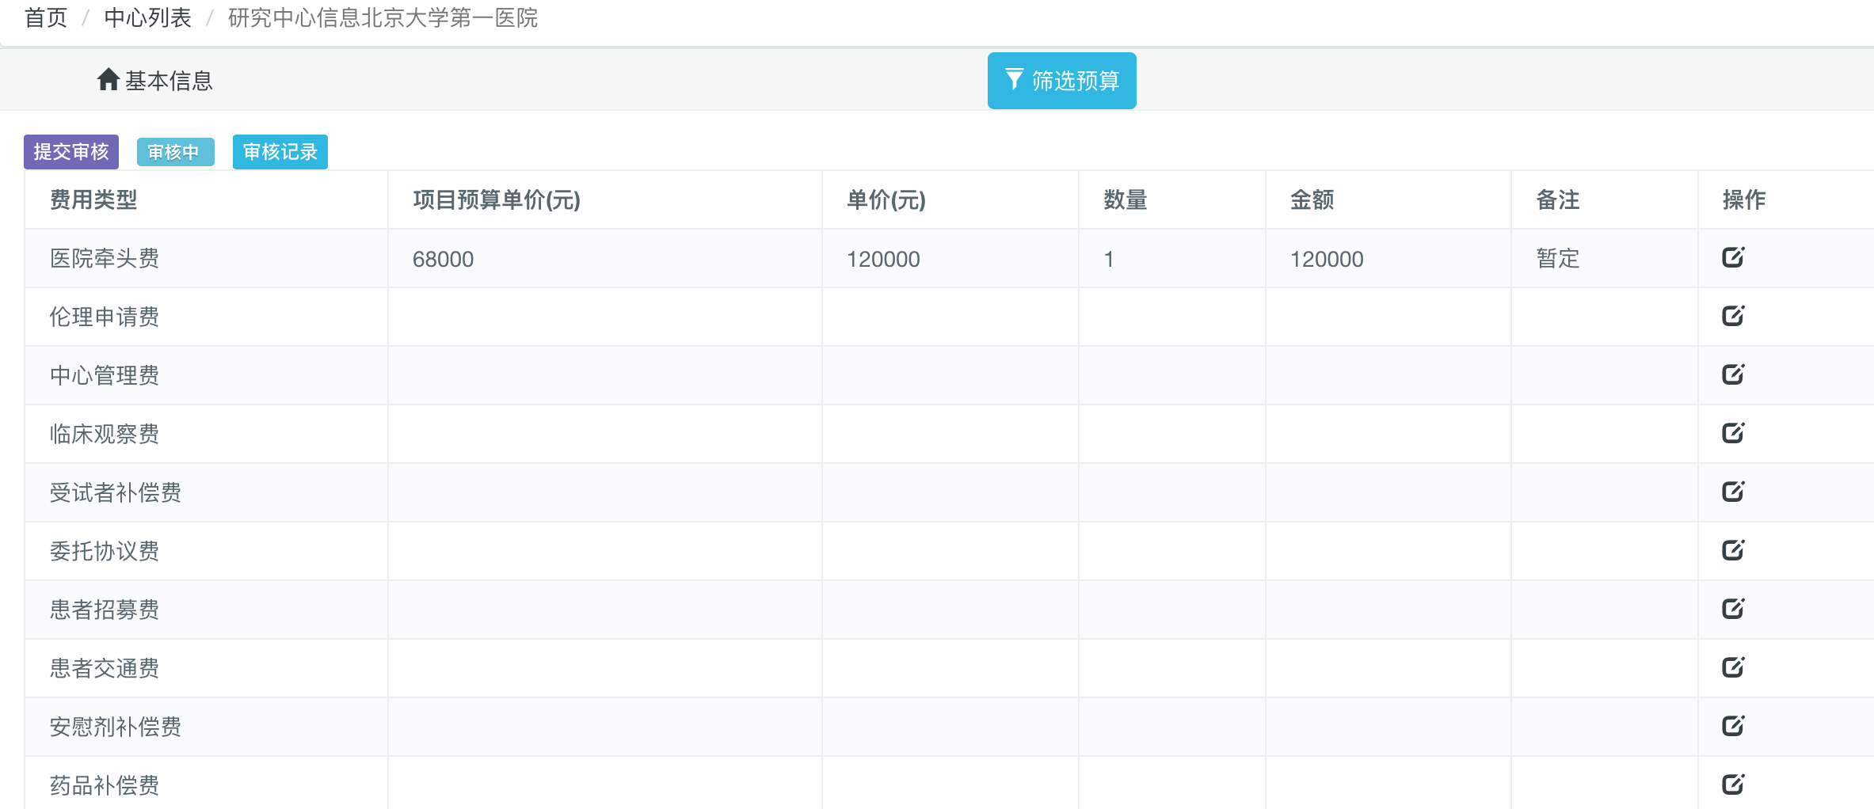Screen dimensions: 1874x809
Task: Click the home icon beside 基本信息
Action: point(109,79)
